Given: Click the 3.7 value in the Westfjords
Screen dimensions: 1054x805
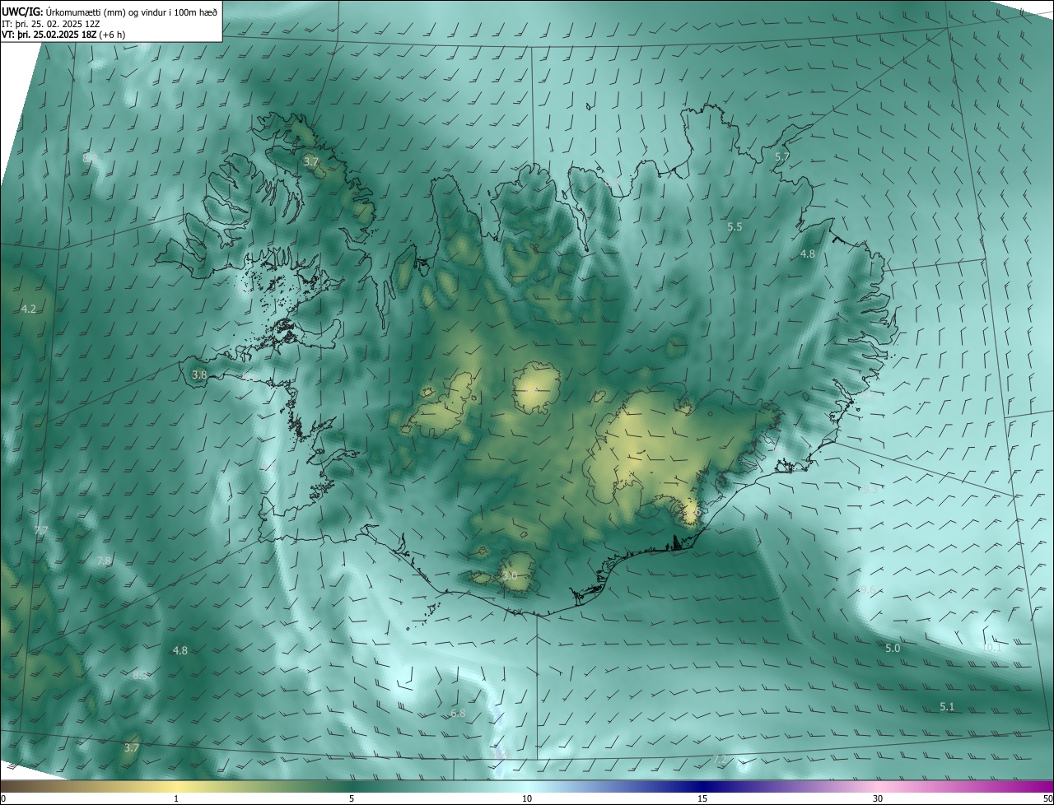Looking at the screenshot, I should tap(310, 162).
